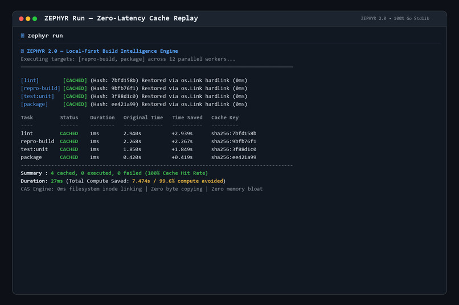Click the Executing targets line
This screenshot has height=305, width=459.
pos(128,59)
